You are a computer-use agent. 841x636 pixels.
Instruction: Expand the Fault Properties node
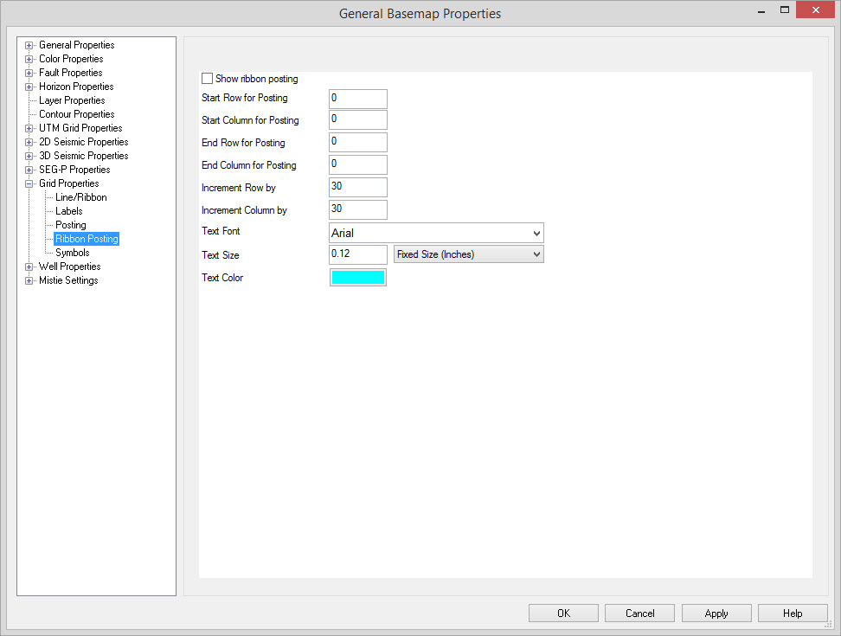pyautogui.click(x=29, y=73)
